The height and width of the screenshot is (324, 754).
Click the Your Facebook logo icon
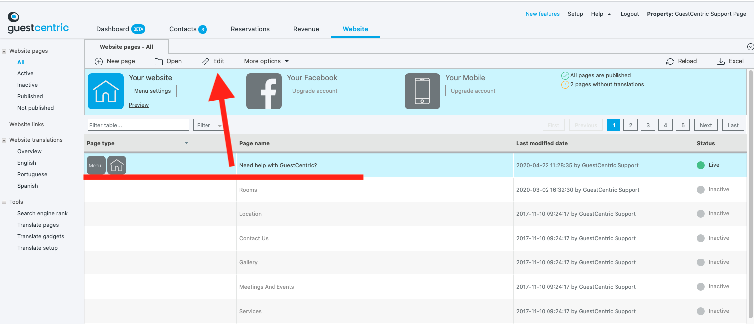tap(264, 91)
